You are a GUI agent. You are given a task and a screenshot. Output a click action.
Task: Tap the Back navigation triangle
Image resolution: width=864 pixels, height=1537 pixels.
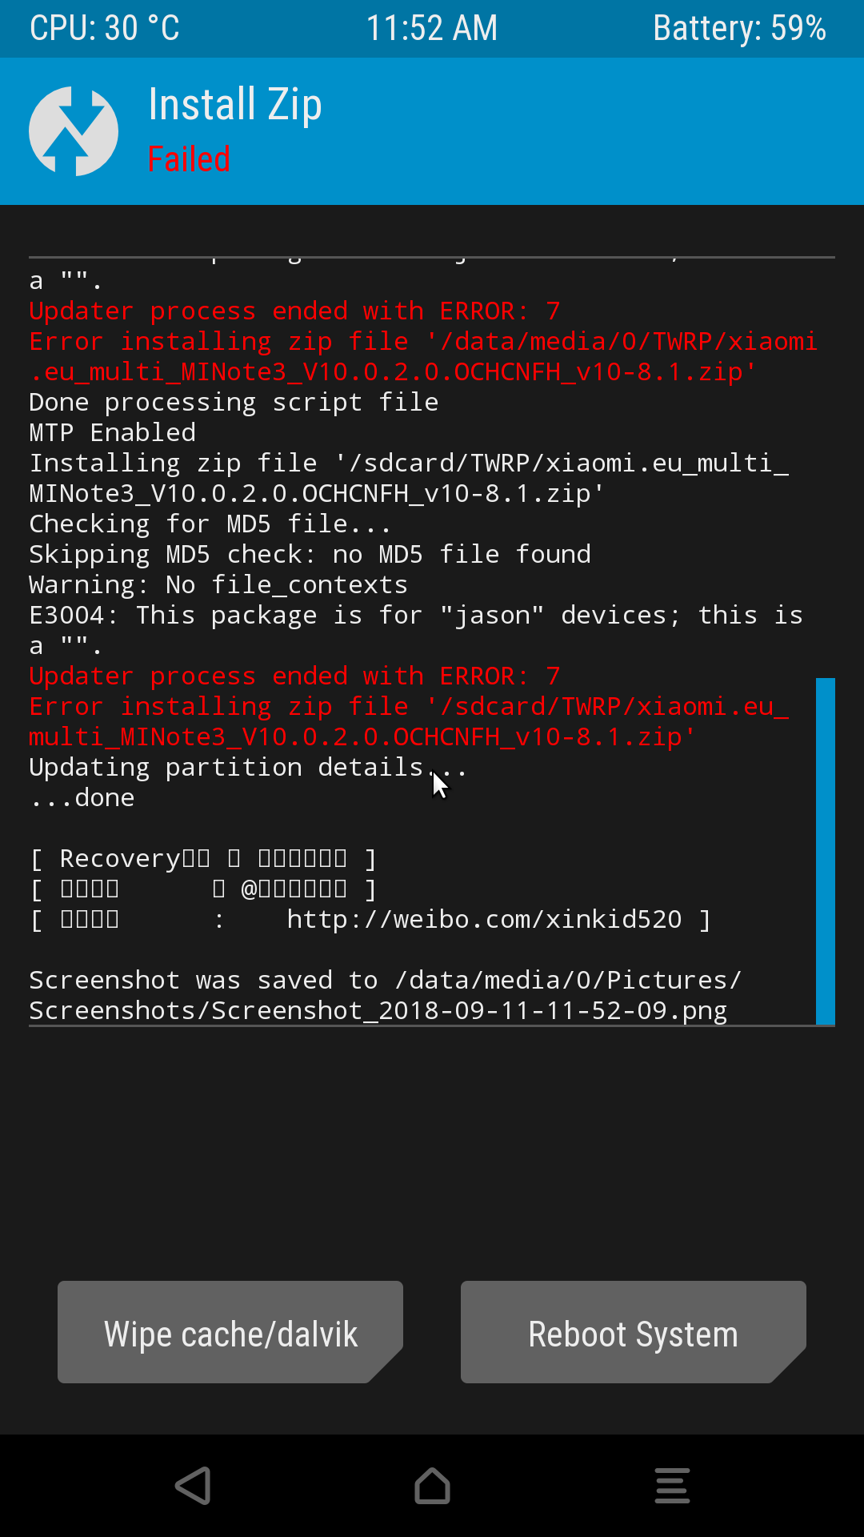(193, 1486)
